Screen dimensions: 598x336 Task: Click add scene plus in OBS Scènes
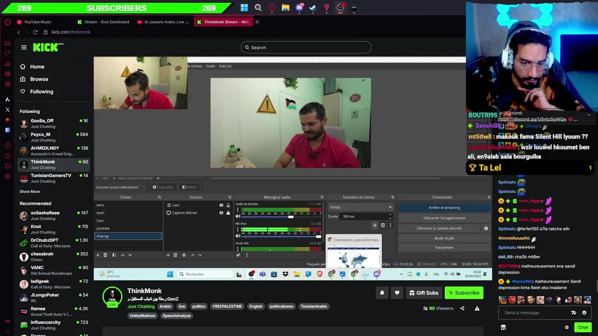(98, 255)
